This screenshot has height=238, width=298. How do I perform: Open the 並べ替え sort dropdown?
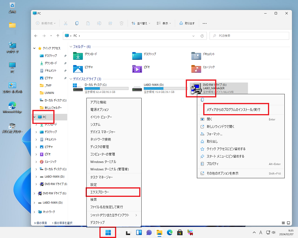click(x=141, y=23)
